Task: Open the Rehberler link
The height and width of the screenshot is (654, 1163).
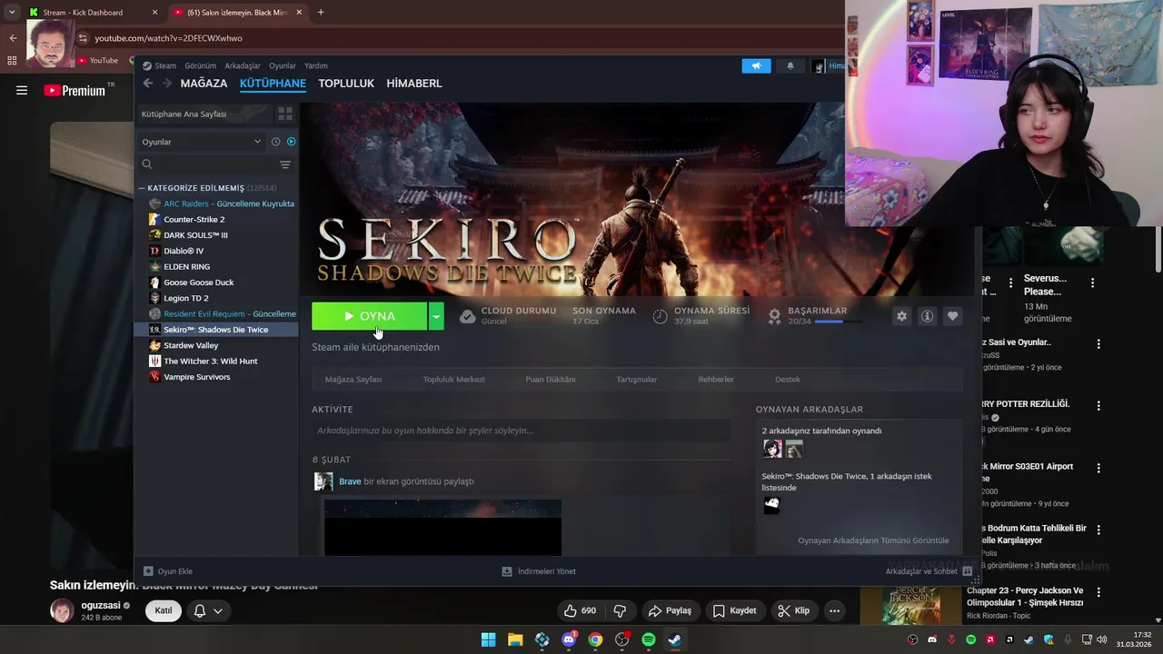Action: [716, 379]
